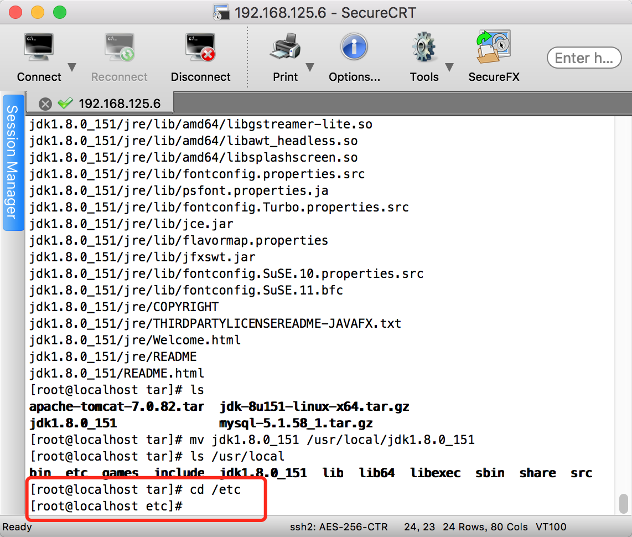632x537 pixels.
Task: Open the Connect dropdown arrow
Action: (x=72, y=67)
